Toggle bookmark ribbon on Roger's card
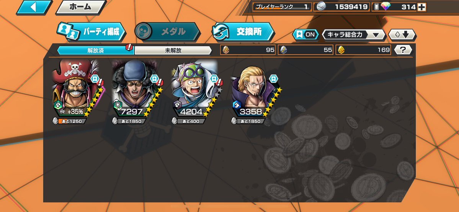 [95, 78]
